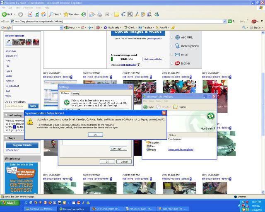Open the IE File menu

click(3, 7)
